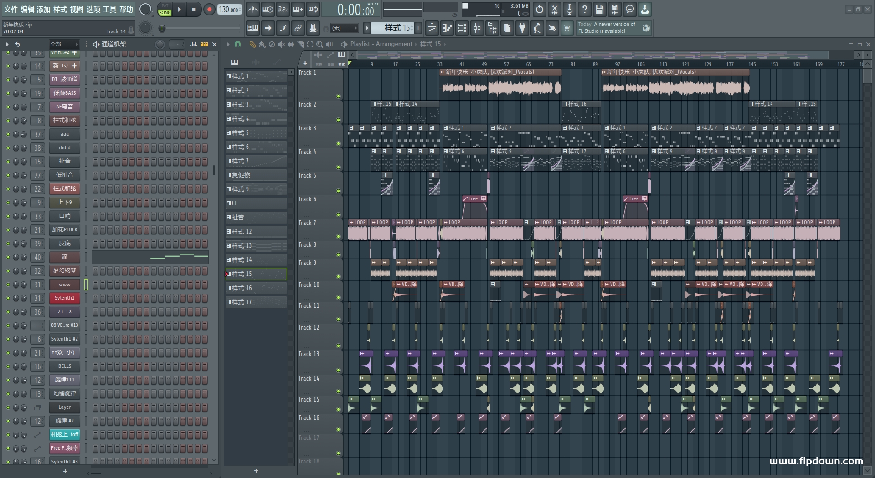Screen dimensions: 875x478
Task: Toggle the loop recording icon
Action: click(x=313, y=9)
